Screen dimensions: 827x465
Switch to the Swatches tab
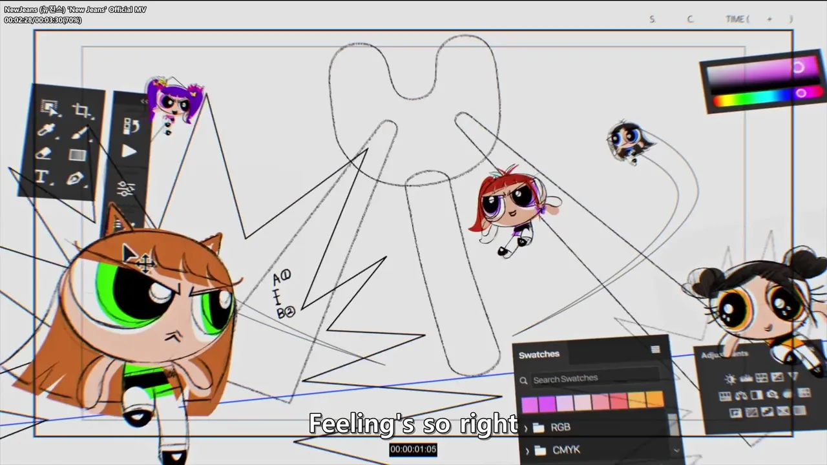click(539, 355)
